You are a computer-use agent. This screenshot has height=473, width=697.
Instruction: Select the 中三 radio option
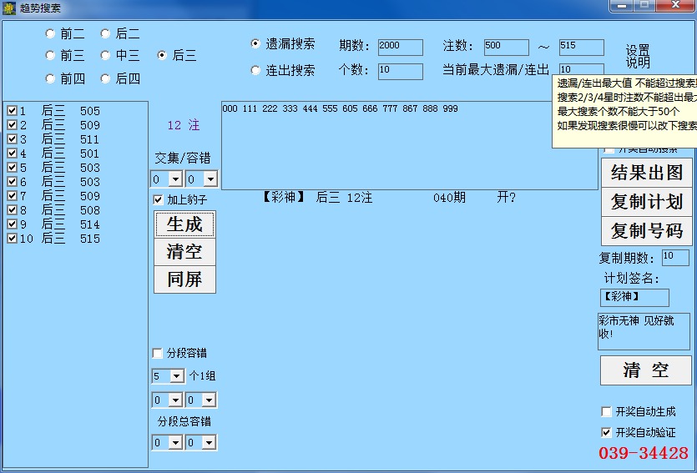click(106, 56)
